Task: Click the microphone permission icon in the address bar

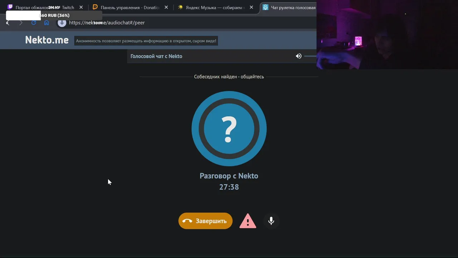Action: pyautogui.click(x=62, y=23)
